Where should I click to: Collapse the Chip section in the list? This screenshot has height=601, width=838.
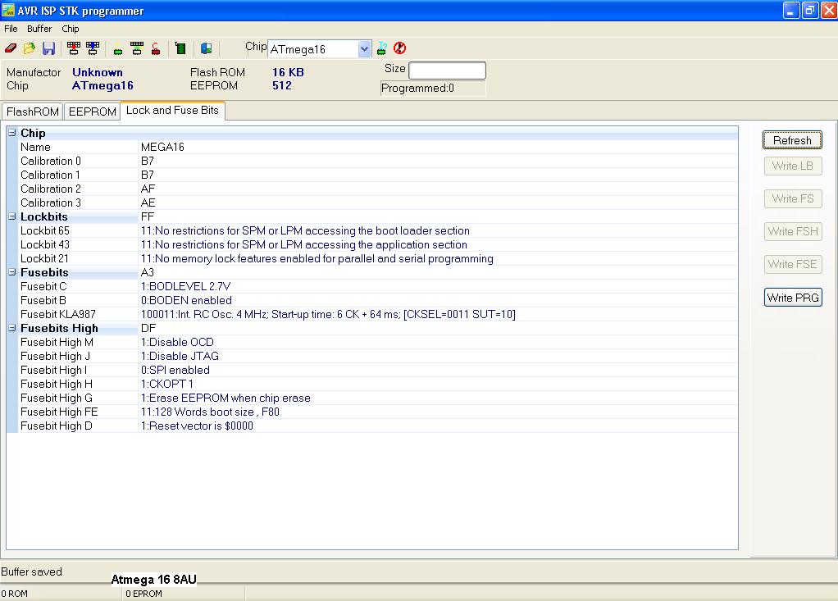12,133
